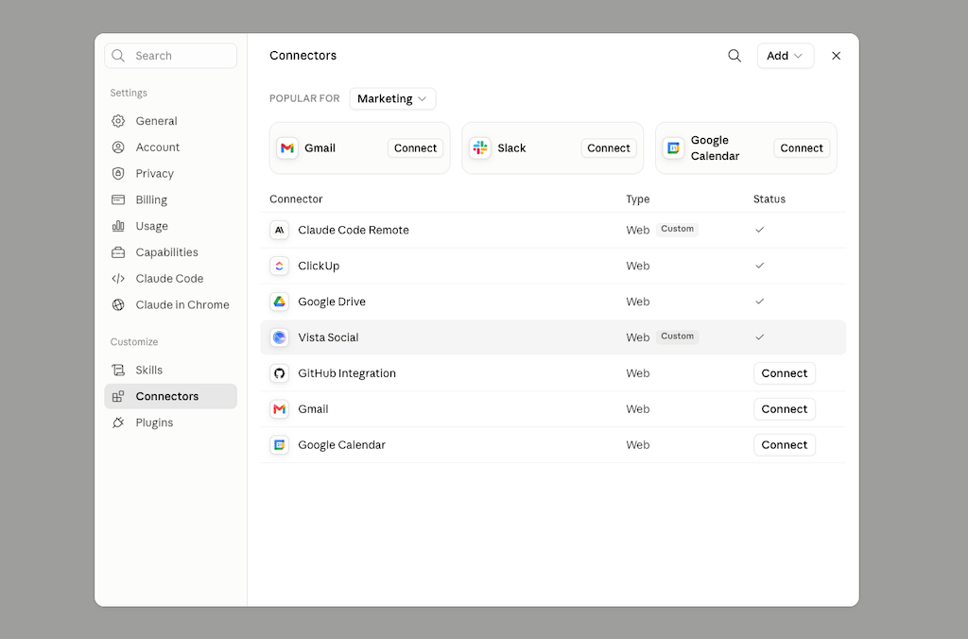Click the Claude Code Remote row icon
Screen dimensions: 968x639
click(279, 231)
